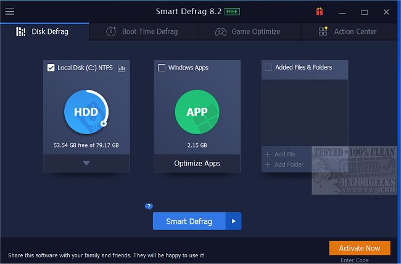This screenshot has height=264, width=401.
Task: Uncheck the Local Disk (C:) checkbox
Action: point(51,68)
